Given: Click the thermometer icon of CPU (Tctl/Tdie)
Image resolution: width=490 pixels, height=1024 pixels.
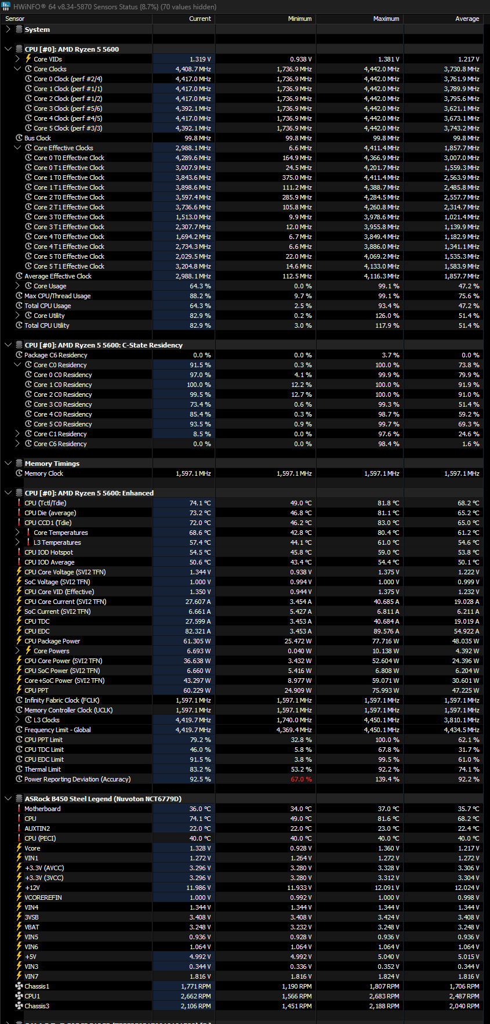Looking at the screenshot, I should tap(19, 502).
